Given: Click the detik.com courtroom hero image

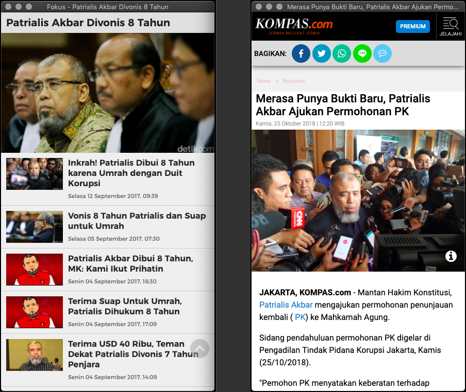Looking at the screenshot, I should (108, 93).
